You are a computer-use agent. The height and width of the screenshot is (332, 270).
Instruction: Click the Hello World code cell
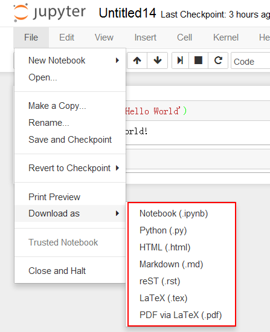[x=198, y=111]
